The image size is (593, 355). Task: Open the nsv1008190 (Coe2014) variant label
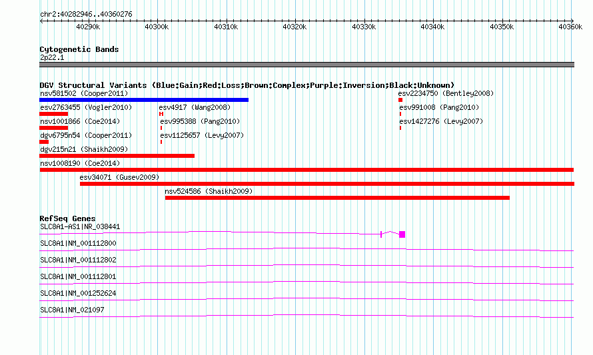[x=80, y=163]
